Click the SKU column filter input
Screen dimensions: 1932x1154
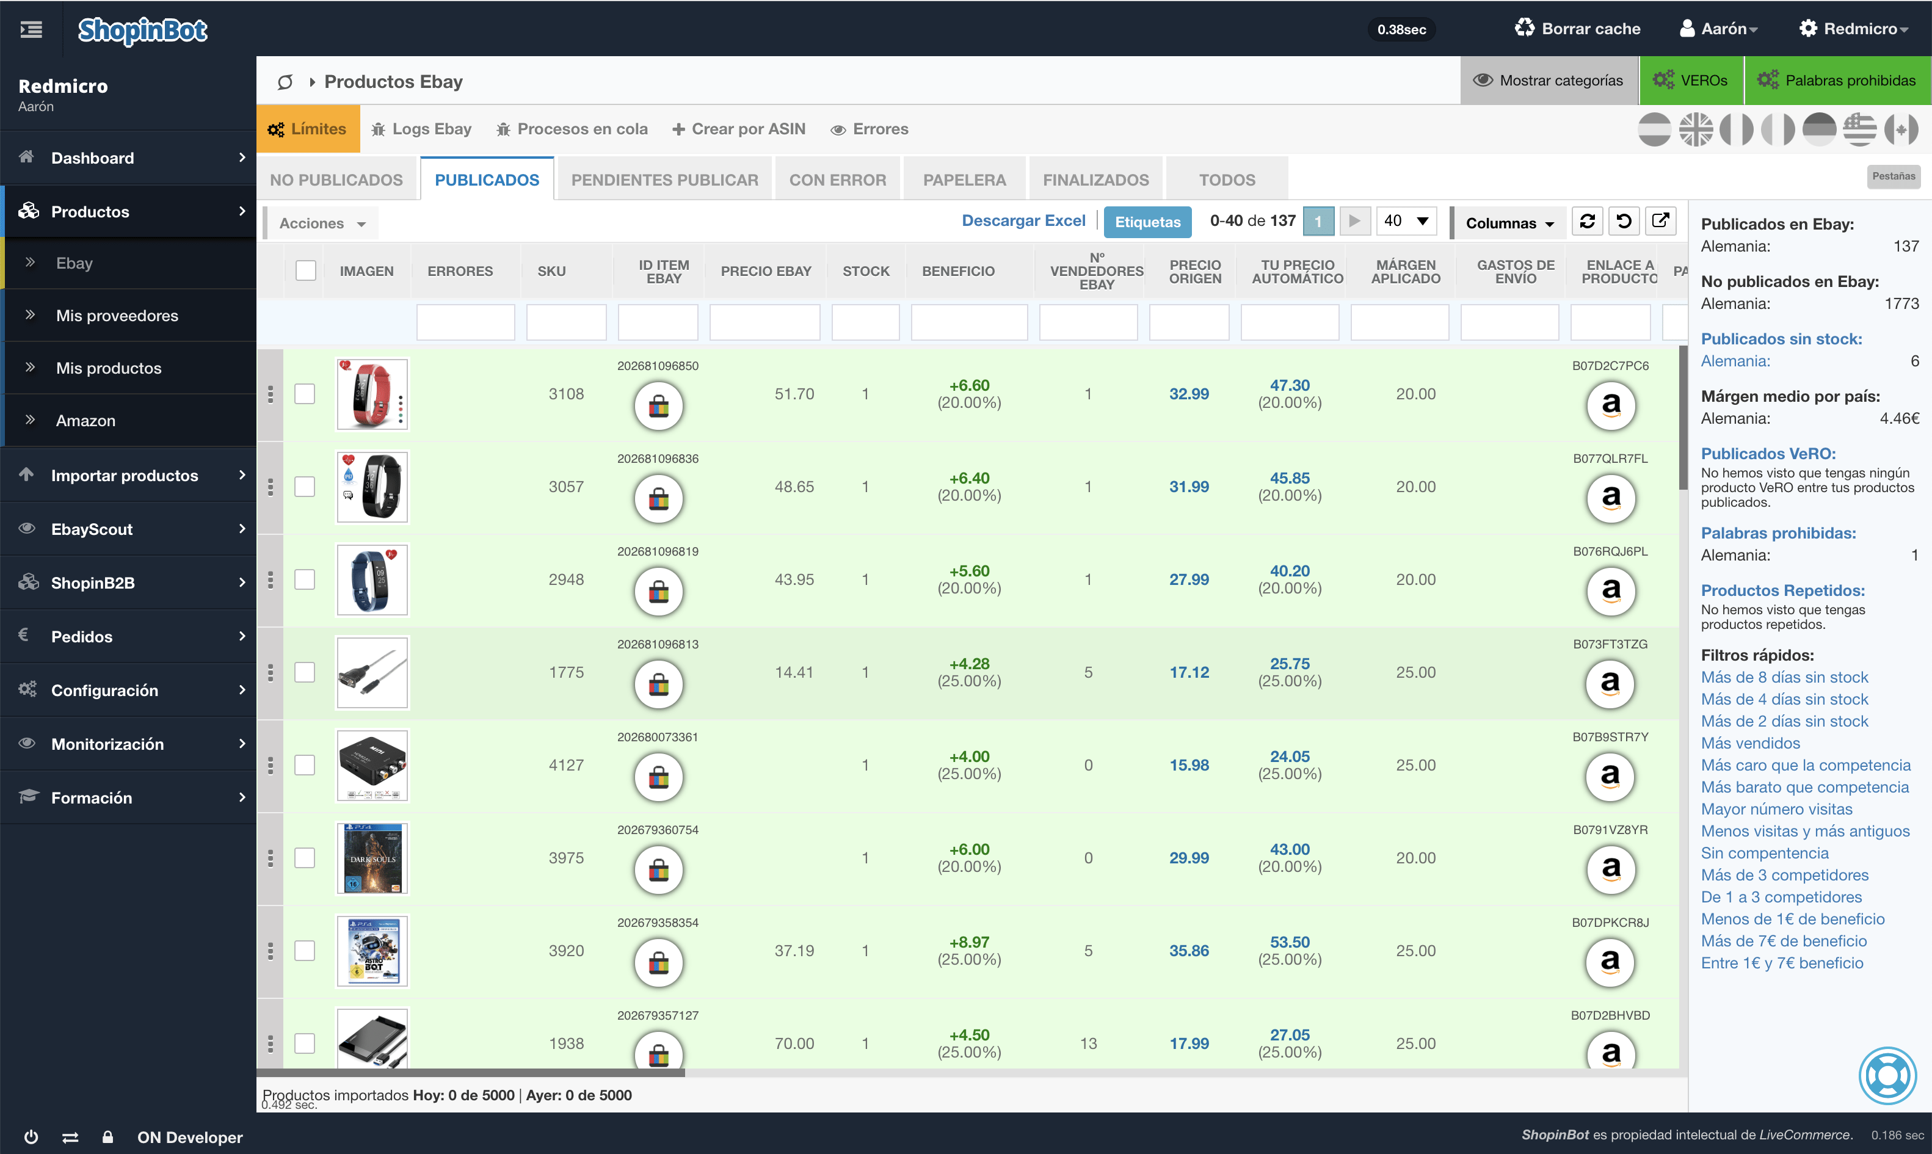(x=566, y=322)
